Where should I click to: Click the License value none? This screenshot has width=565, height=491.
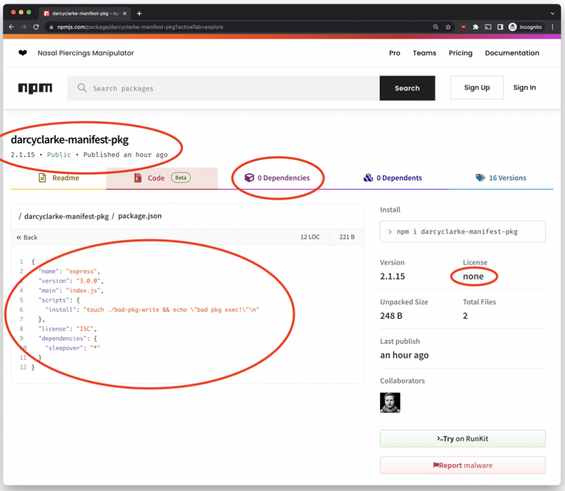[473, 276]
